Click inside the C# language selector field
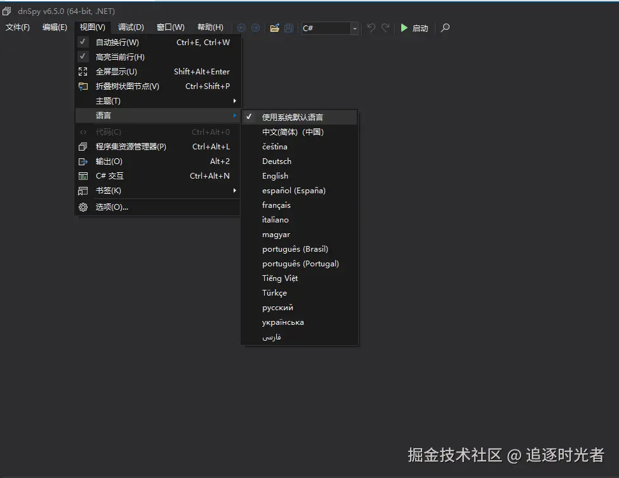The height and width of the screenshot is (478, 619). [326, 29]
